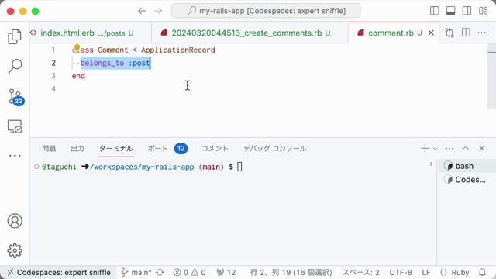Maximize the panel with the chevron up
Image resolution: width=496 pixels, height=279 pixels.
pyautogui.click(x=466, y=148)
